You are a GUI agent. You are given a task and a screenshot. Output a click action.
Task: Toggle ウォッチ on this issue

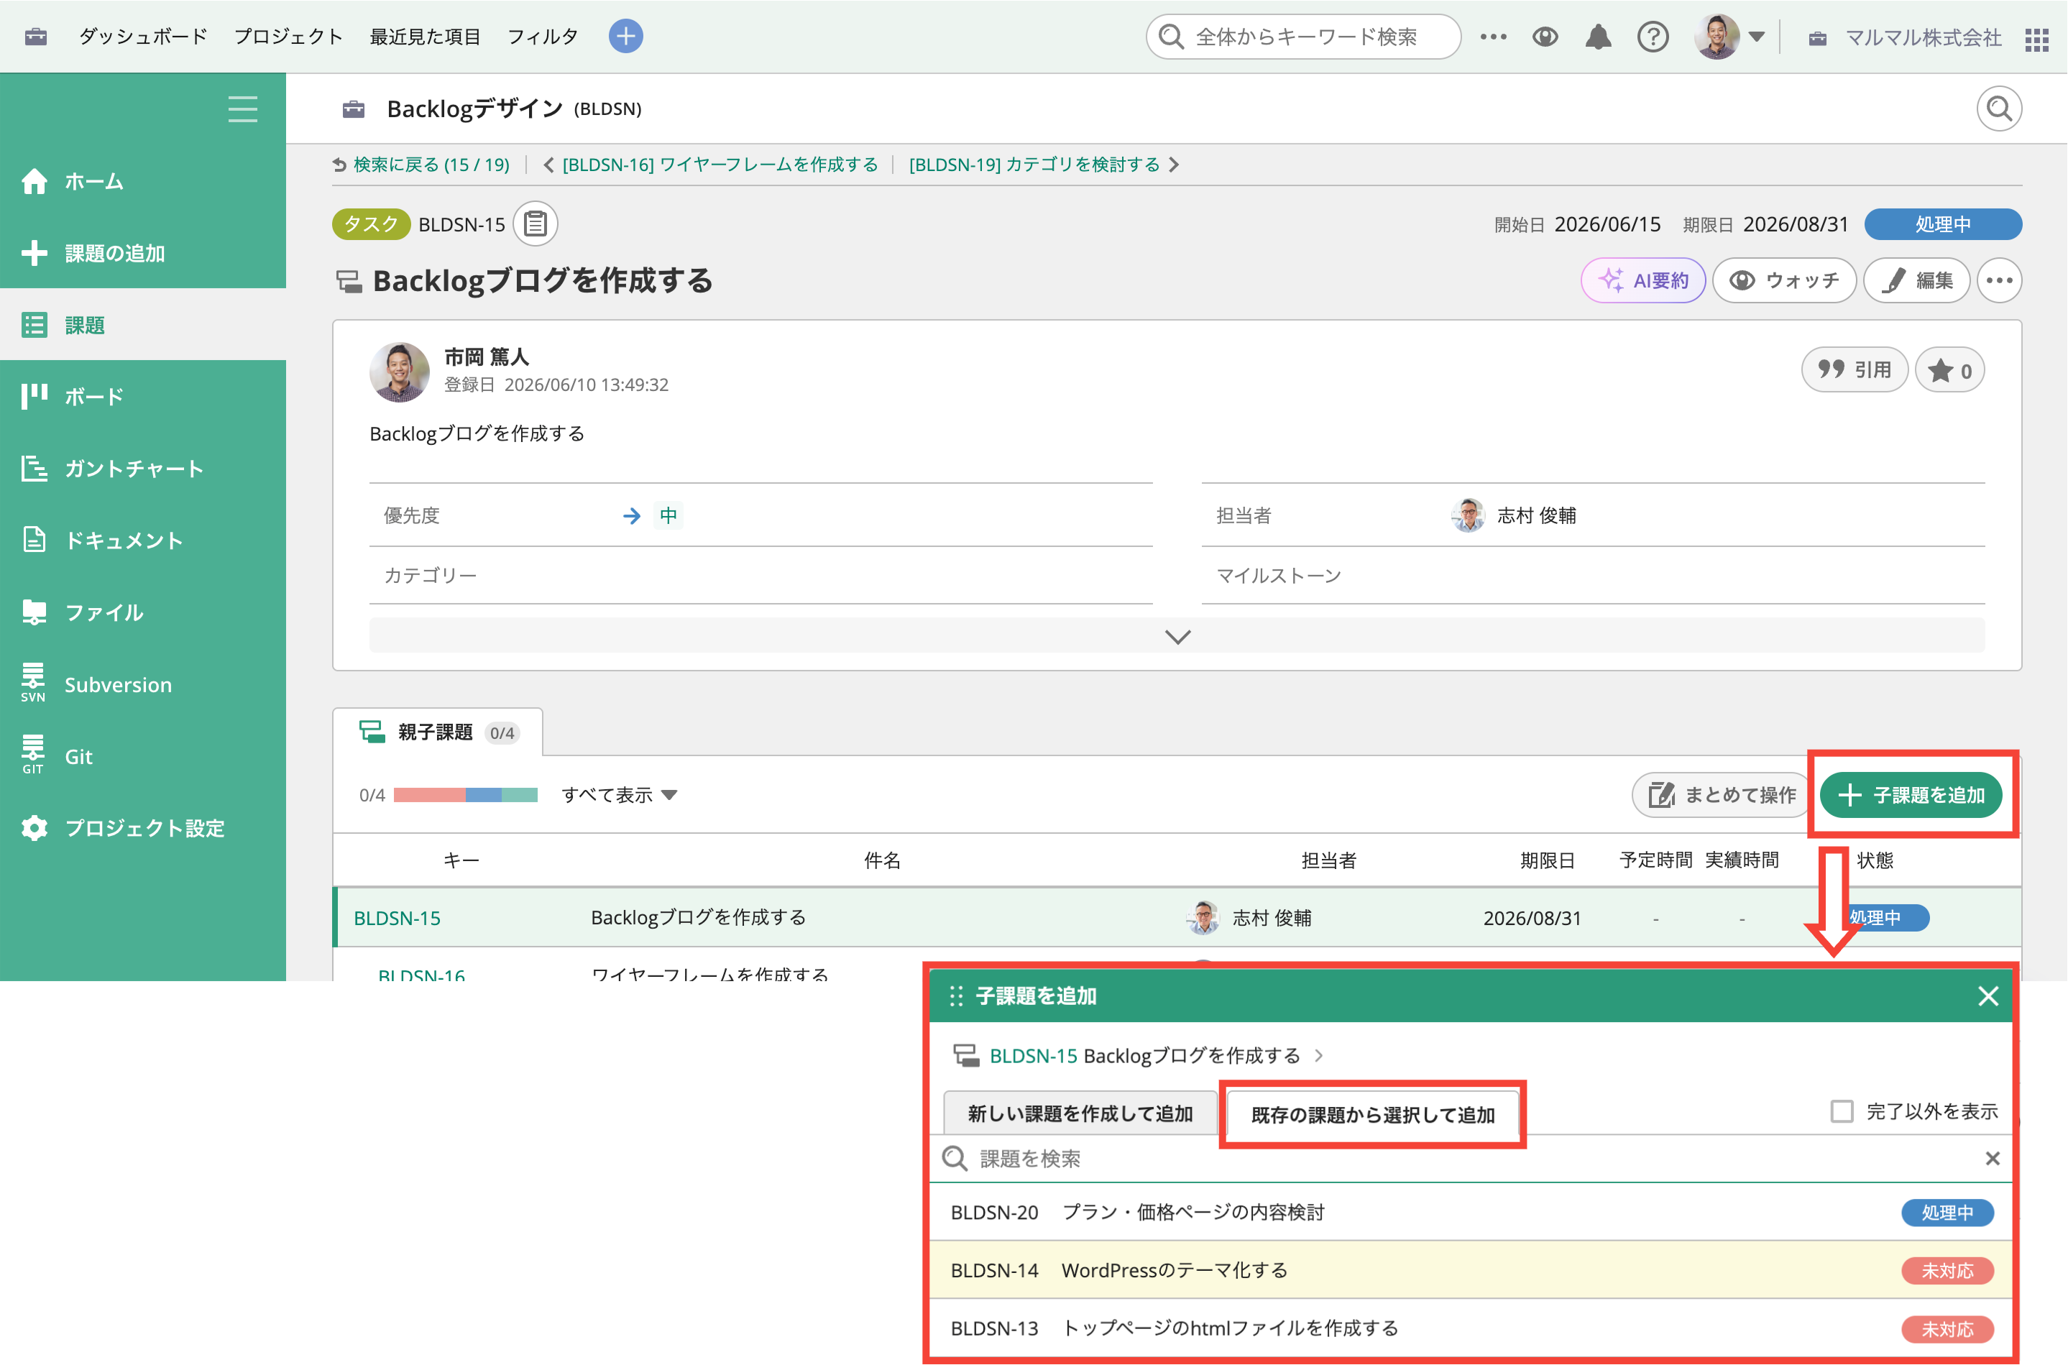[x=1784, y=280]
